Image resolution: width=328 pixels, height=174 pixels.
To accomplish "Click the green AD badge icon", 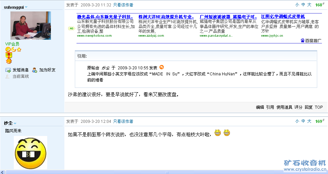I will coord(71,28).
